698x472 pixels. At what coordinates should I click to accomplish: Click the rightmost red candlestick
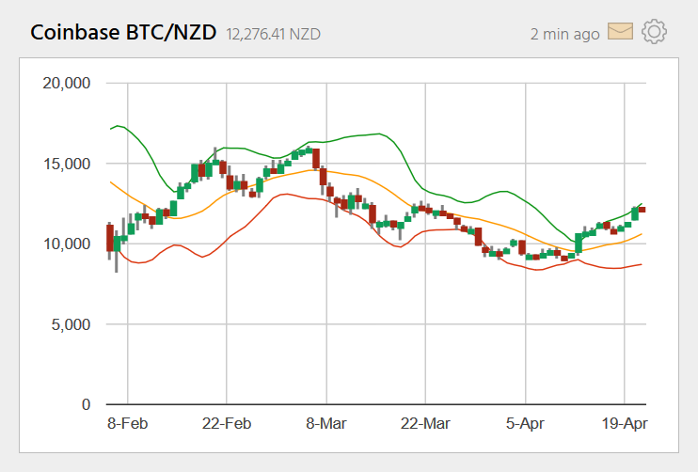click(x=642, y=210)
